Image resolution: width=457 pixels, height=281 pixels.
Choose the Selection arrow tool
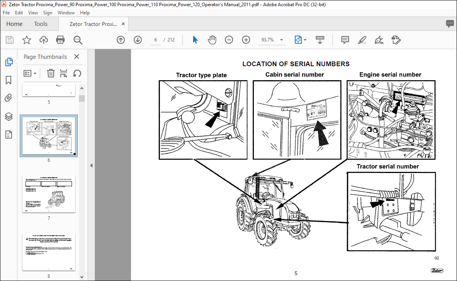pyautogui.click(x=195, y=40)
